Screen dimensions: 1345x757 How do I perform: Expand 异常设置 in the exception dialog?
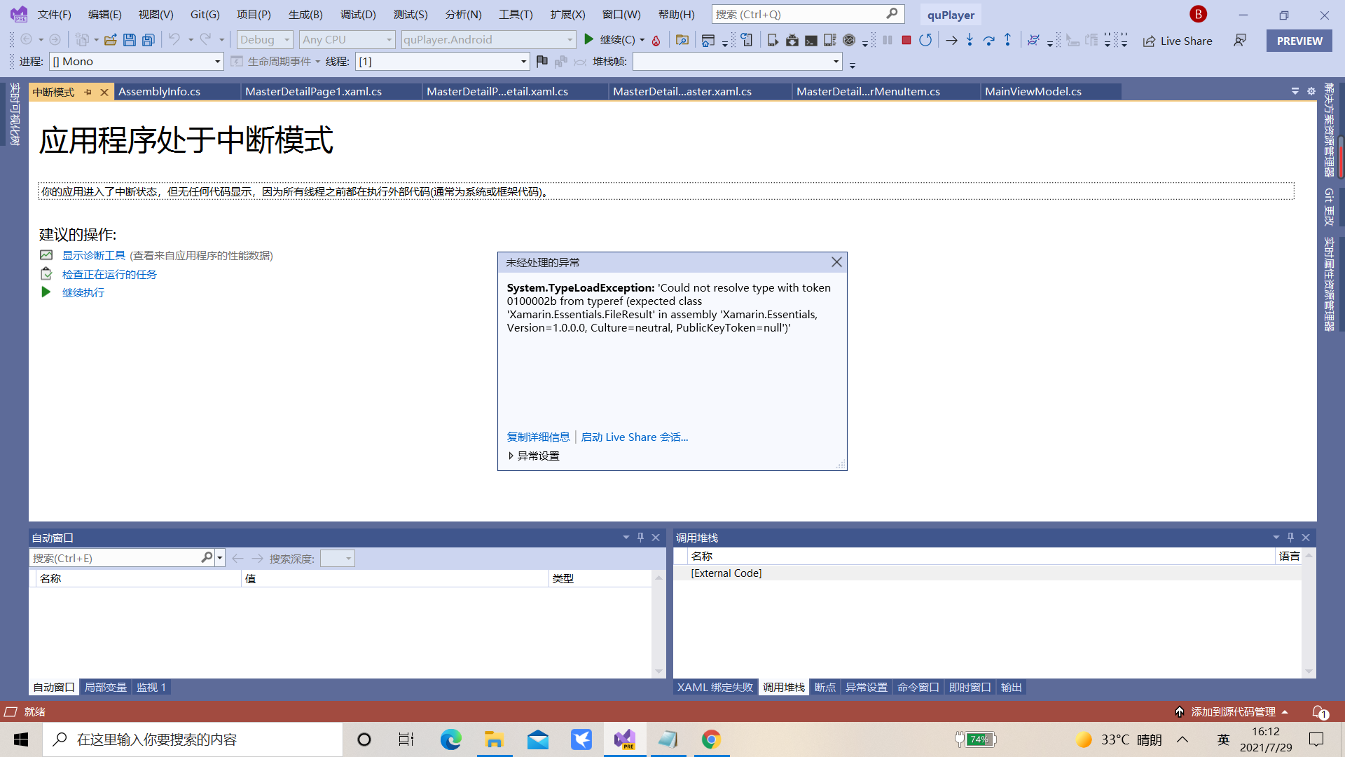532,456
